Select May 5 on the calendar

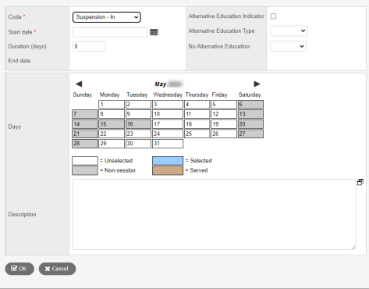pos(224,105)
